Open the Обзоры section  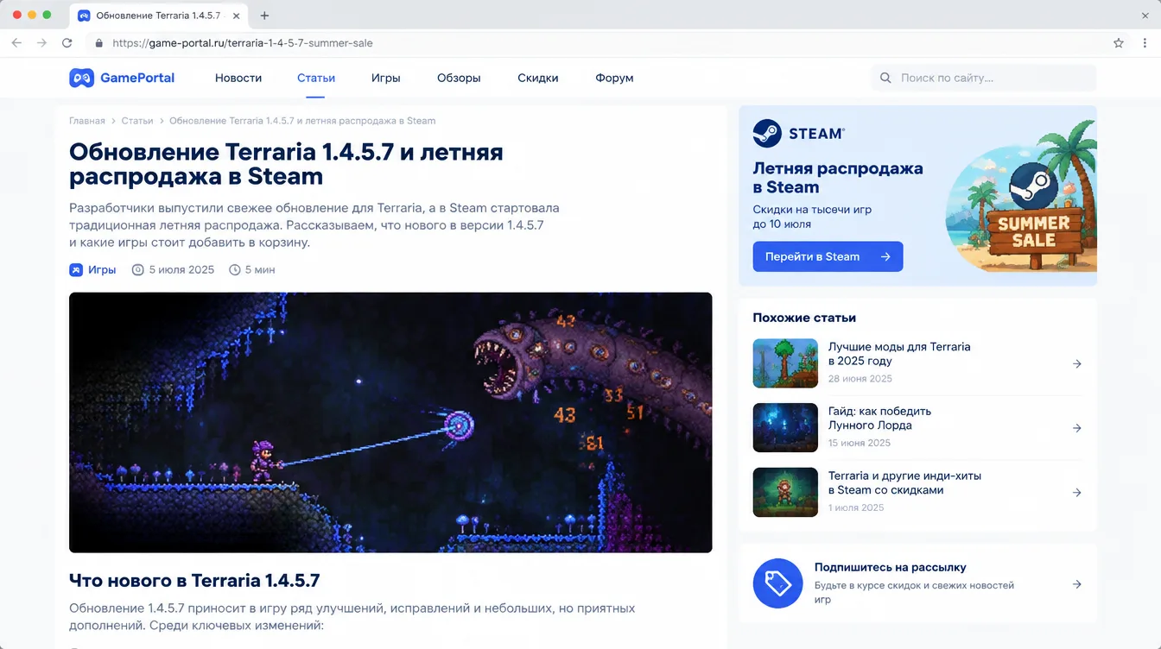[459, 78]
